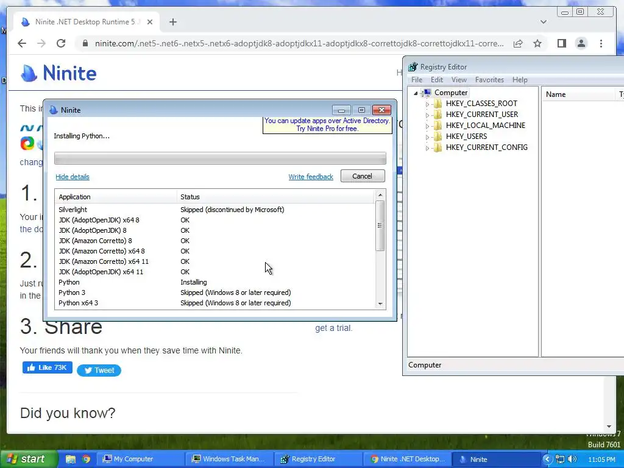Open the Registry Editor Edit menu
The height and width of the screenshot is (468, 624).
click(436, 80)
